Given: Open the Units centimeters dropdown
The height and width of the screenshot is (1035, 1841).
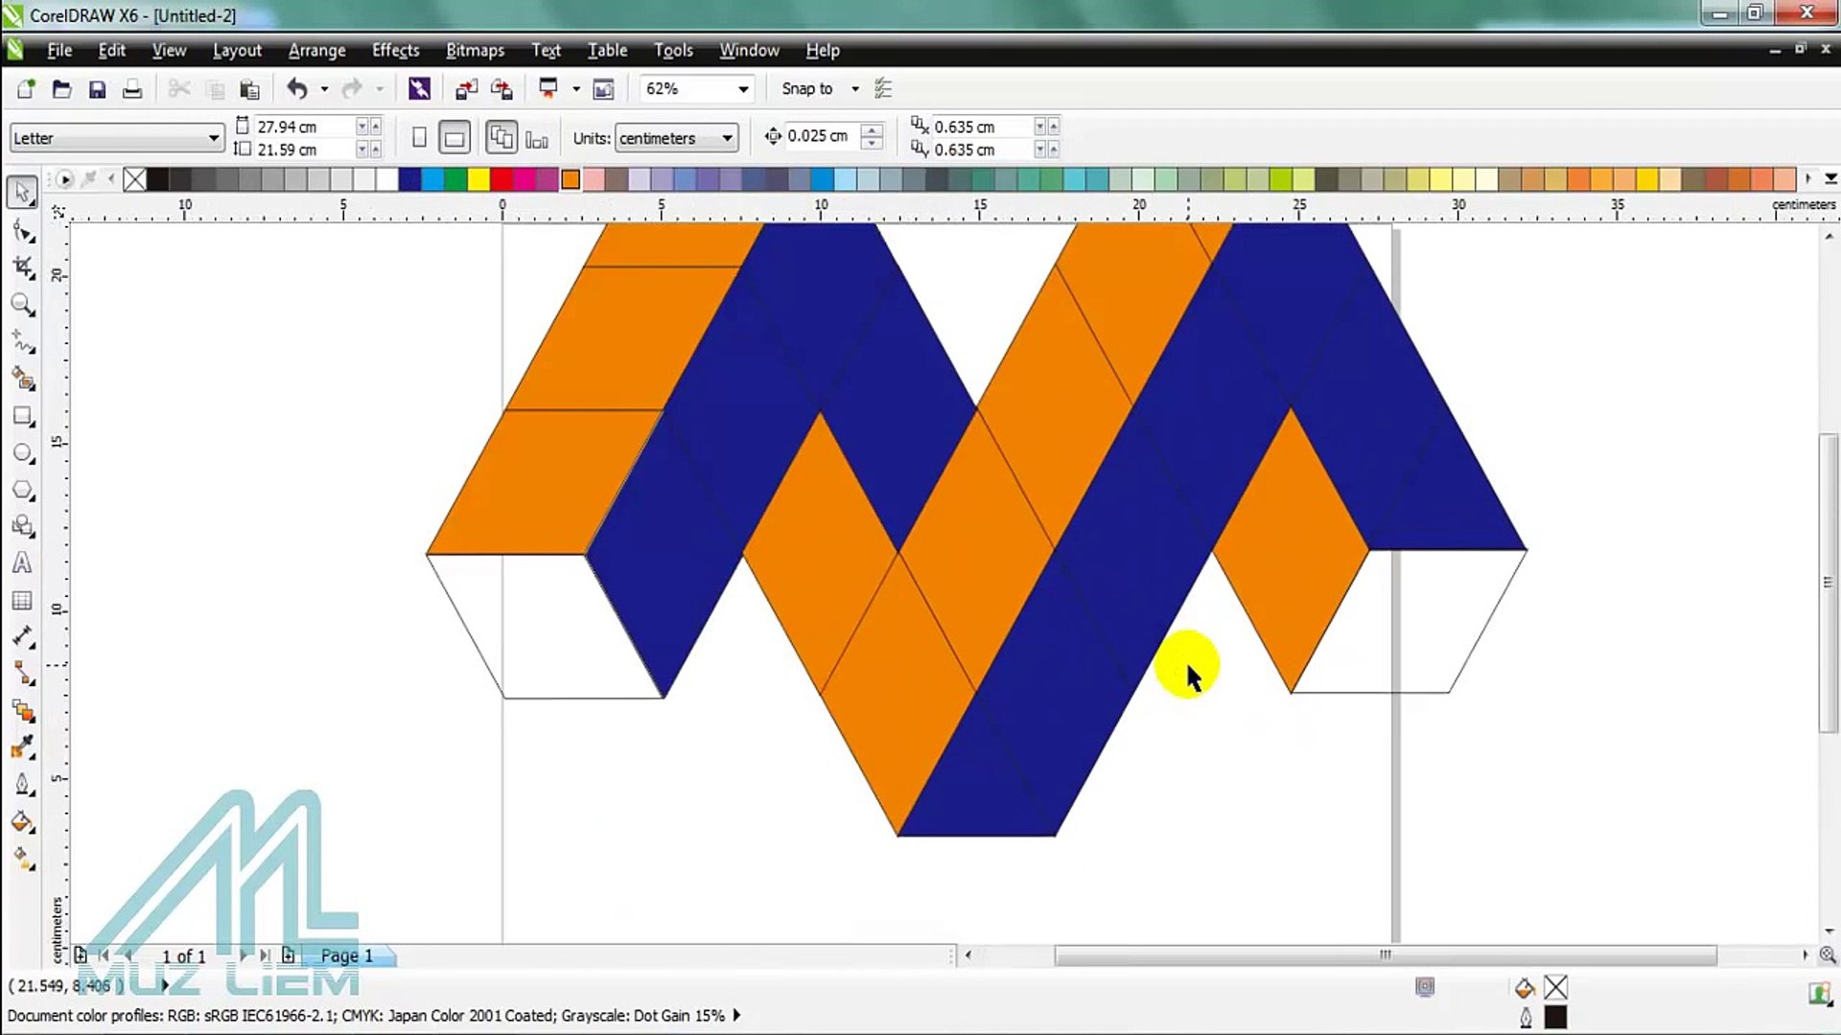Looking at the screenshot, I should point(727,138).
